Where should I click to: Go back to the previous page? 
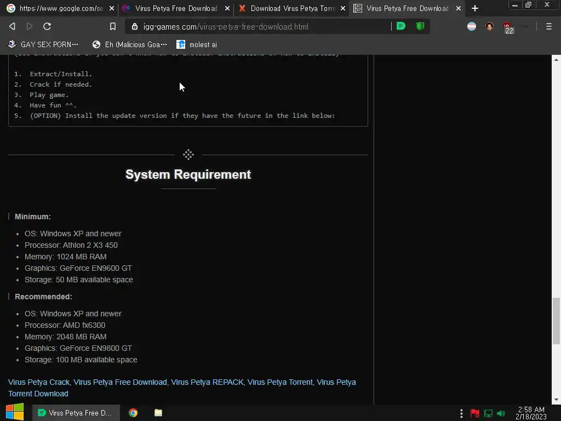(x=12, y=26)
